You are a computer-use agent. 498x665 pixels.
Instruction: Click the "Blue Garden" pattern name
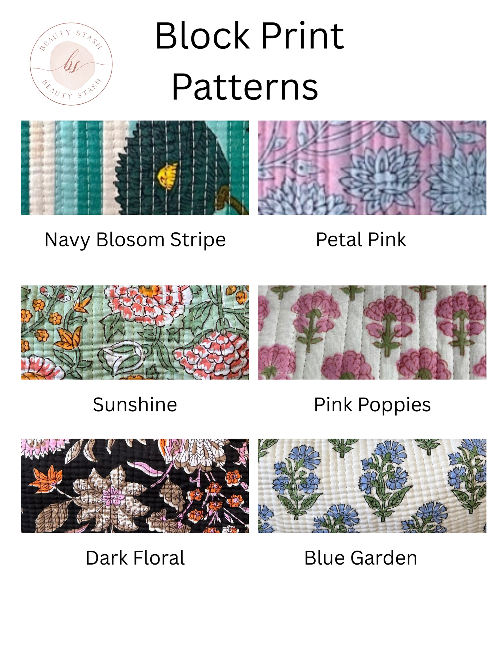click(361, 558)
